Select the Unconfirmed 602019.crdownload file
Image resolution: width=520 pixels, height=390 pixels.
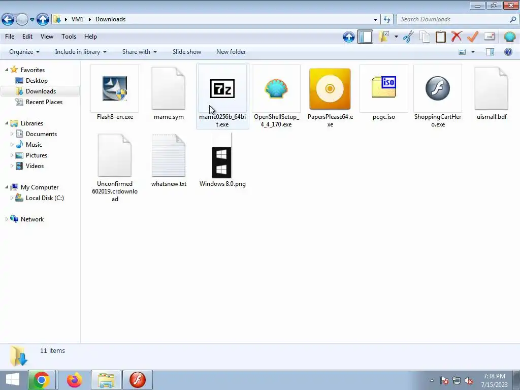pyautogui.click(x=115, y=168)
